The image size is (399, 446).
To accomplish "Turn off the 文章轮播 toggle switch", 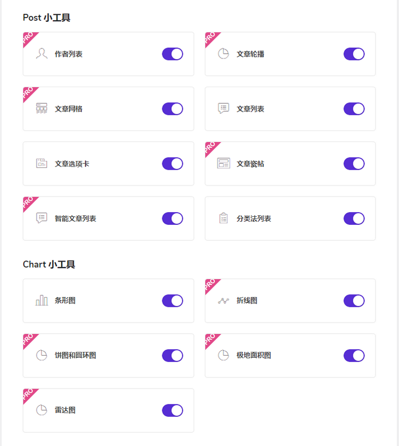I will coord(354,54).
